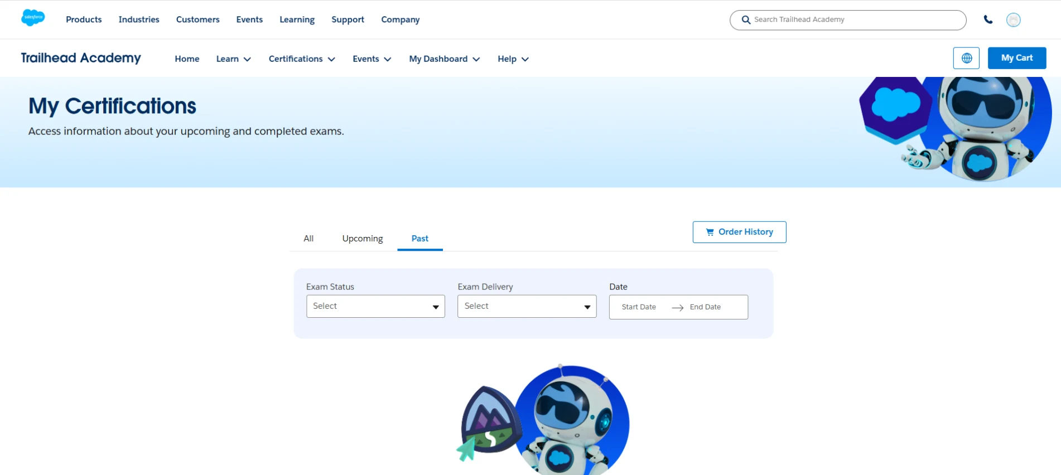The width and height of the screenshot is (1061, 475).
Task: Click the My Cart button
Action: tap(1017, 58)
